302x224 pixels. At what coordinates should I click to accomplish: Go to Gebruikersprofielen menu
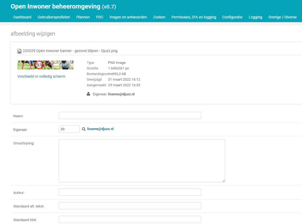[54, 17]
